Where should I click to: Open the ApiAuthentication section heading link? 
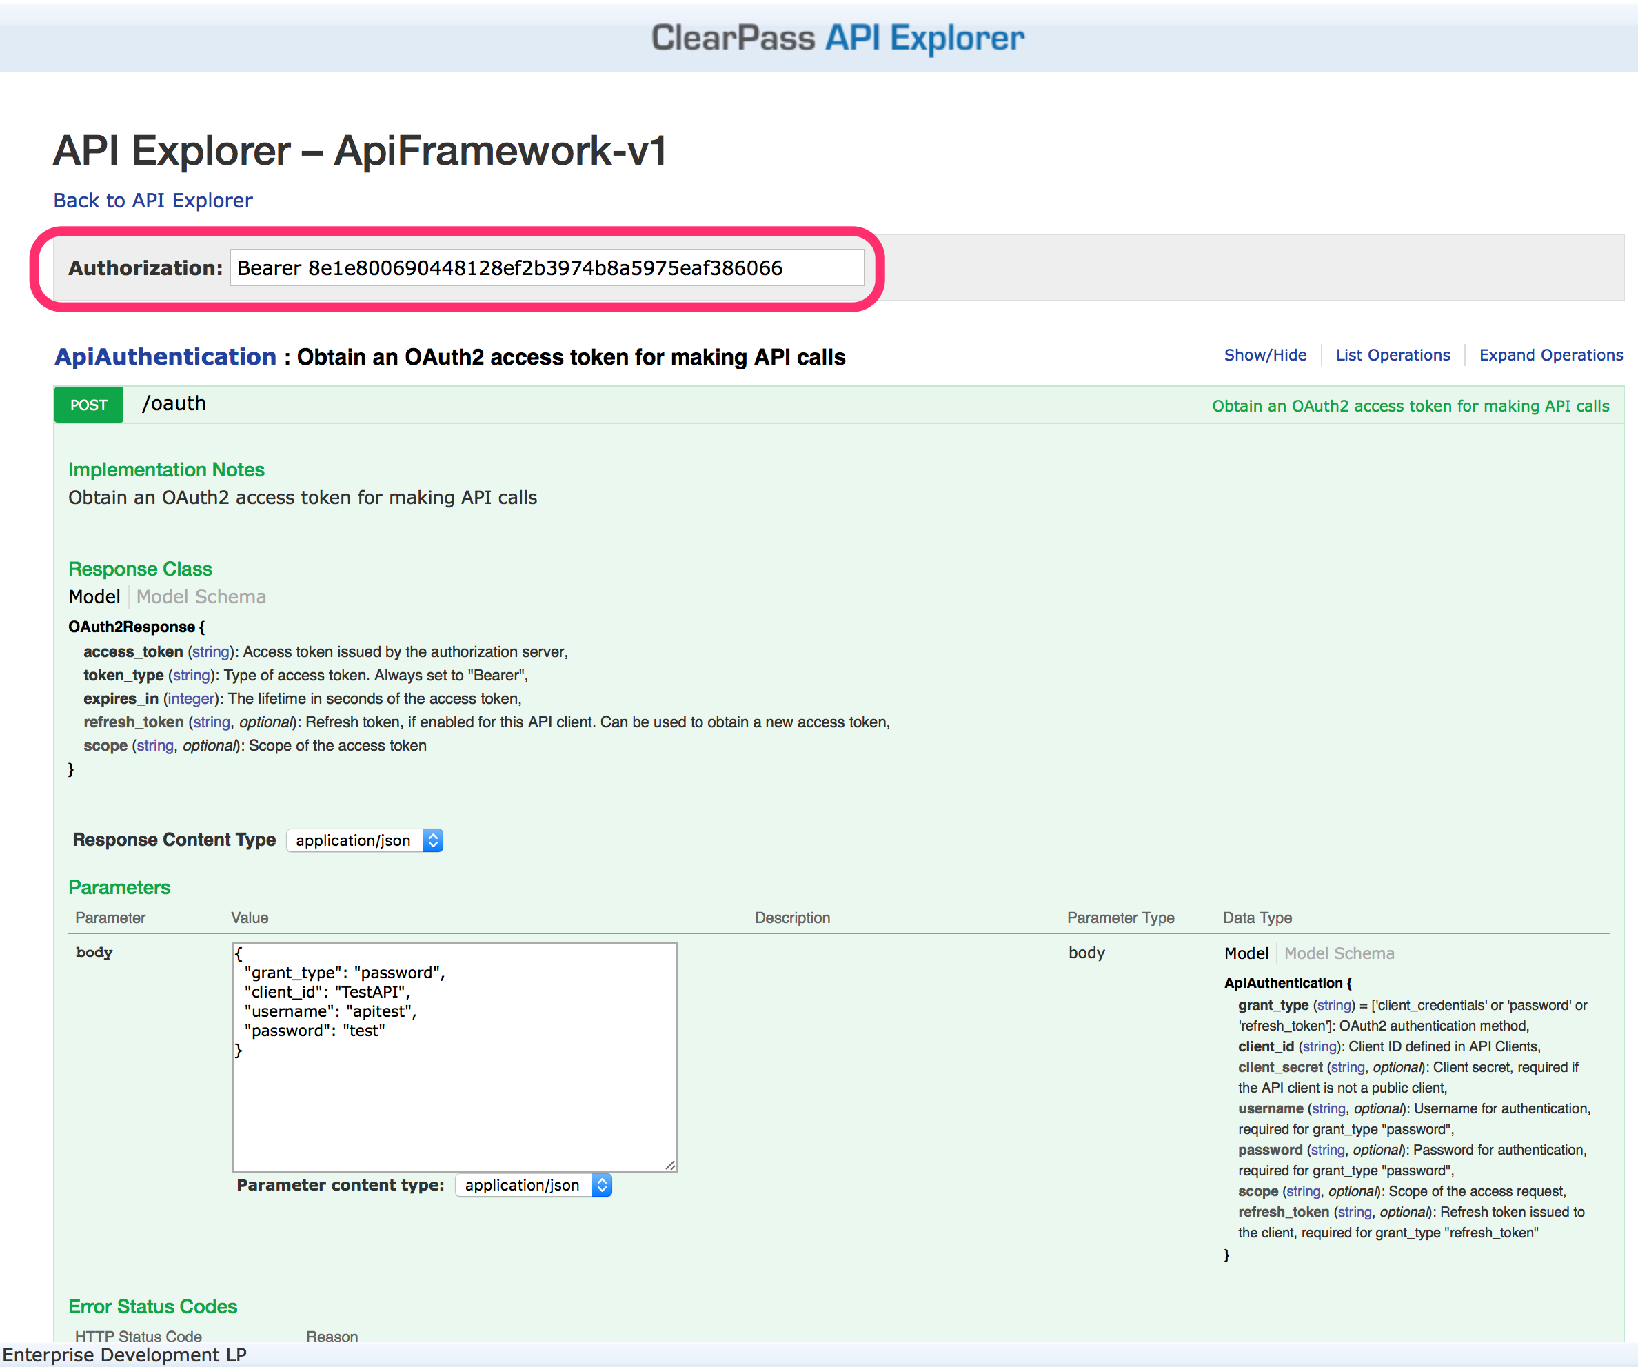[165, 356]
